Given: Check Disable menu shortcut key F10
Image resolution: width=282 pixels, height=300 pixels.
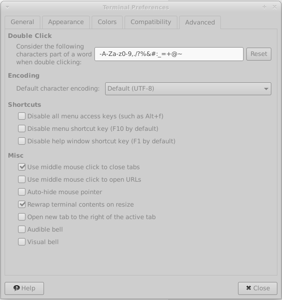Looking at the screenshot, I should (x=22, y=129).
